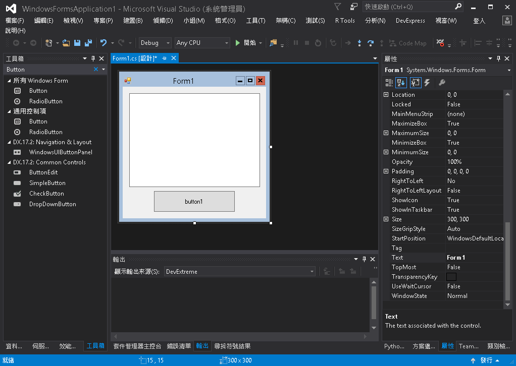
Task: Toggle the Properties view button
Action: click(x=415, y=83)
